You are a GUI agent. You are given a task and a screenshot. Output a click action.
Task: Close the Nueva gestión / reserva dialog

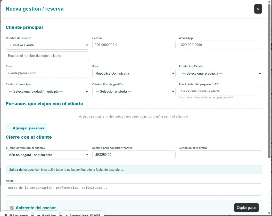[258, 9]
